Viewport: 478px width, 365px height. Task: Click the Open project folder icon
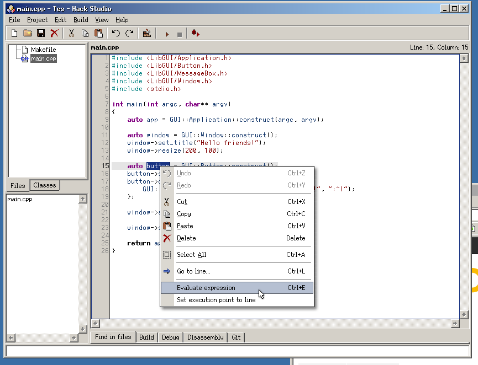click(x=28, y=33)
